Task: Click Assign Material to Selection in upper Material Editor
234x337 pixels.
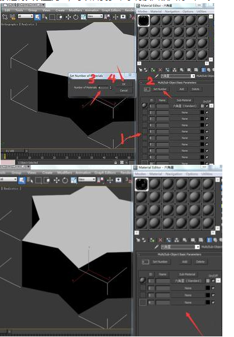Action: coord(153,70)
